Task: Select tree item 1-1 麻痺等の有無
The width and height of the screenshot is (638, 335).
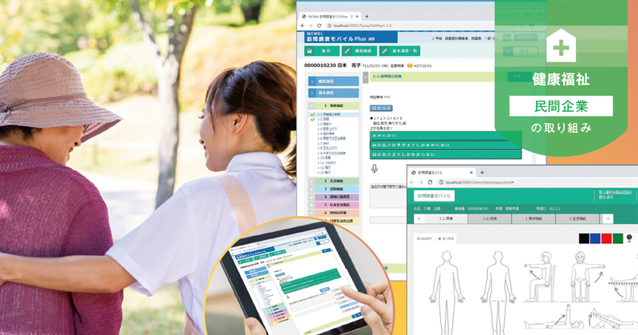Action: coord(329,115)
